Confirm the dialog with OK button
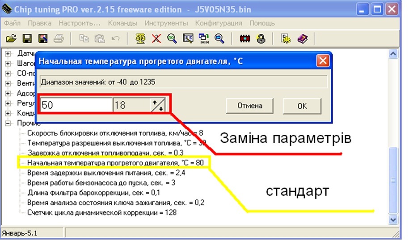The width and height of the screenshot is (409, 240). click(x=302, y=106)
